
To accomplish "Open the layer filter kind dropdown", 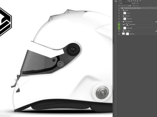I will (x=123, y=1).
